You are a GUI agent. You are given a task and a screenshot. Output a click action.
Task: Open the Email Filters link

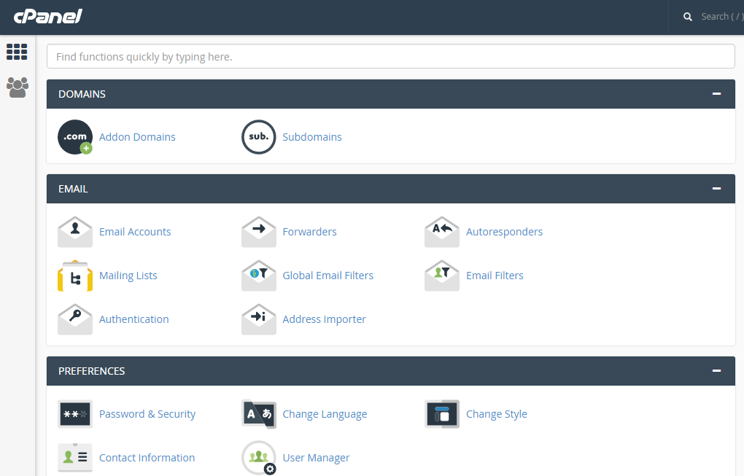pyautogui.click(x=495, y=276)
